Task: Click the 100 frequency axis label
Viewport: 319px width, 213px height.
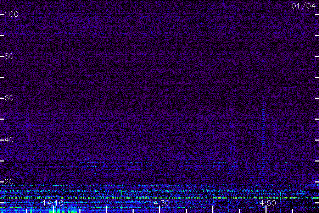Action: (x=11, y=14)
